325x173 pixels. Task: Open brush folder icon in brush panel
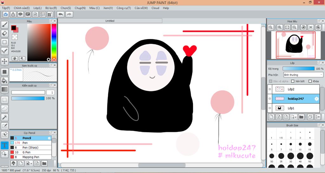coord(44,164)
